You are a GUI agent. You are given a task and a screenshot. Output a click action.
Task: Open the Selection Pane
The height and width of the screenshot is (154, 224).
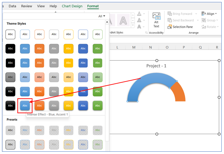(x=180, y=27)
